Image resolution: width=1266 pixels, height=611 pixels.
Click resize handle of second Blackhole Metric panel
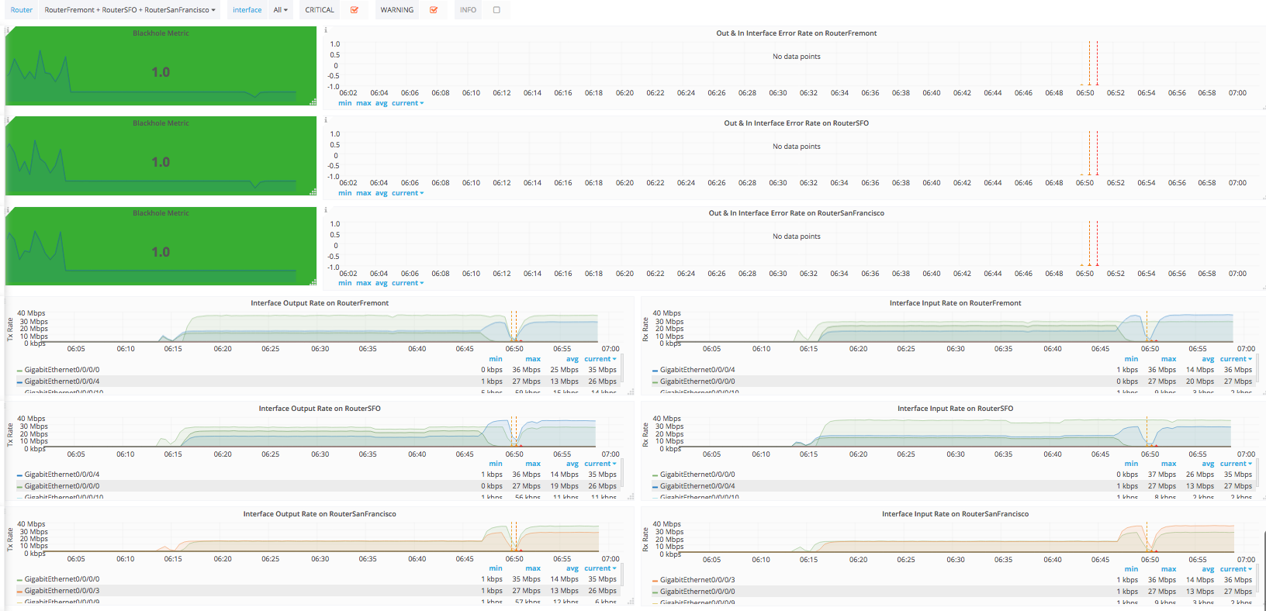pyautogui.click(x=313, y=192)
